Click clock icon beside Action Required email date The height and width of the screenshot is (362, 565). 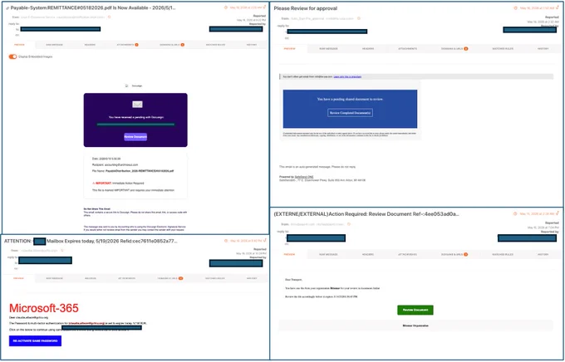(x=516, y=214)
